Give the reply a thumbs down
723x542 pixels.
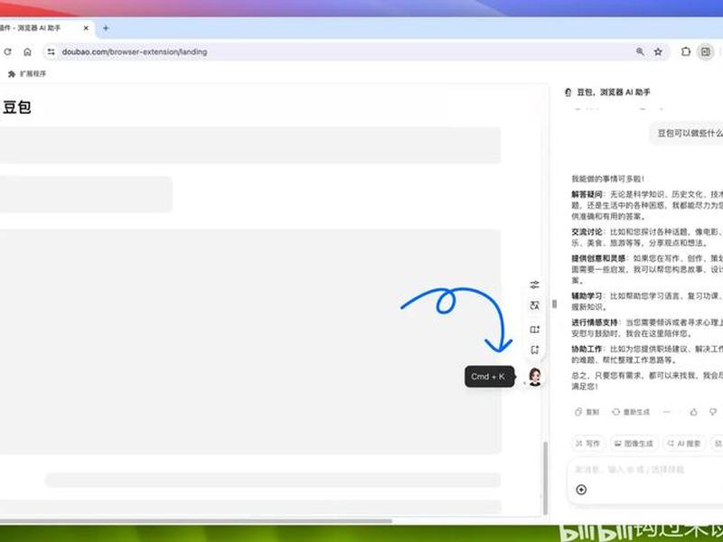(713, 412)
